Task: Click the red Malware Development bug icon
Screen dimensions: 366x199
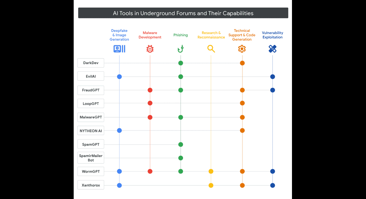Action: (150, 49)
